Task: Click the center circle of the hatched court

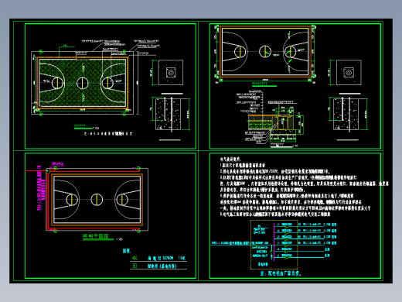Action: (83, 83)
